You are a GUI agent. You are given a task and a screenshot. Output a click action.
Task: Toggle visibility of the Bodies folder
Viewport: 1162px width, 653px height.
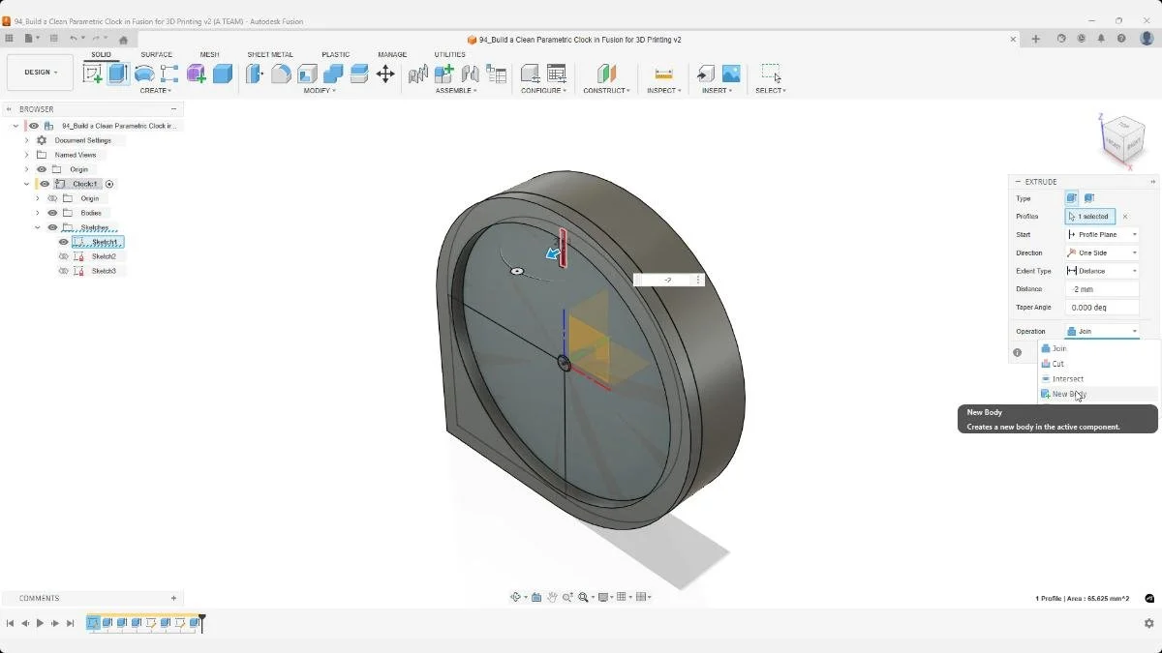pos(52,213)
